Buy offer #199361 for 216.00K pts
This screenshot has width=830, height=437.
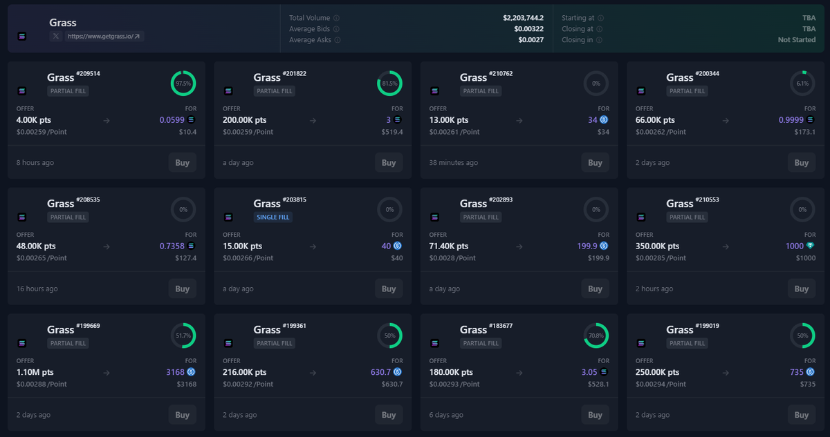[x=389, y=415]
